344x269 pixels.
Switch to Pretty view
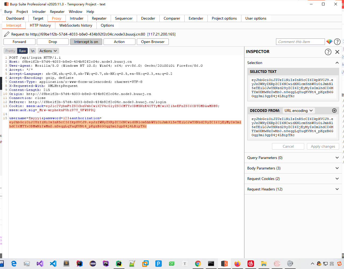(x=10, y=51)
